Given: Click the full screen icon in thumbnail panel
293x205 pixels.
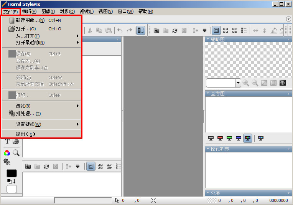Looking at the screenshot, I should pyautogui.click(x=283, y=83).
